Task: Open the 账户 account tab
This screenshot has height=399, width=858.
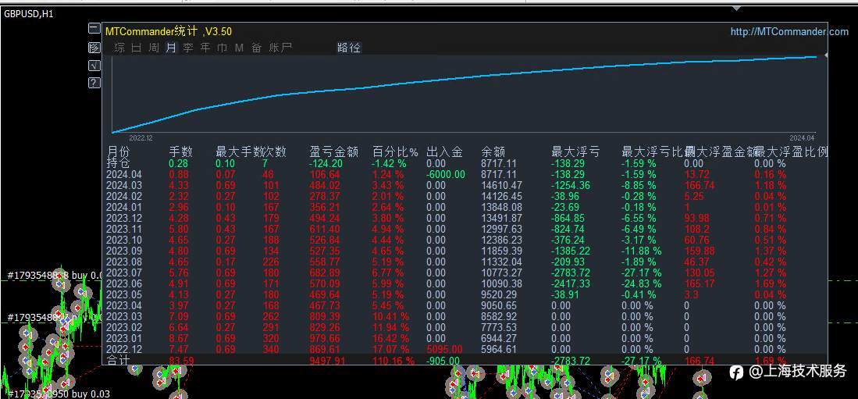Action: click(281, 48)
